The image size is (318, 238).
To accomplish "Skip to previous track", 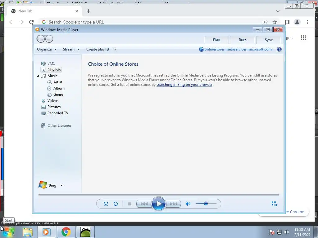I will (x=144, y=204).
